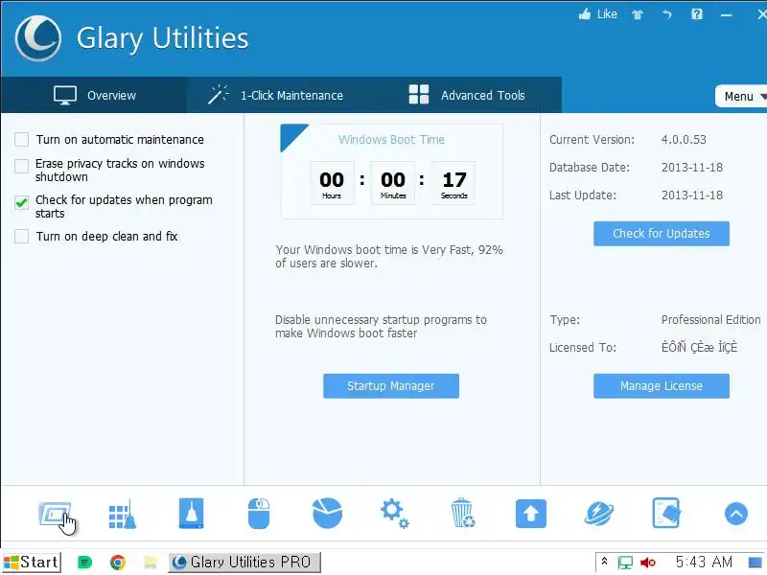Click the 00 Hours boot time box
767x575 pixels.
(x=332, y=183)
